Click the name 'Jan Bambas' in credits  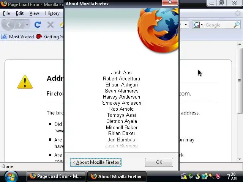(x=121, y=140)
